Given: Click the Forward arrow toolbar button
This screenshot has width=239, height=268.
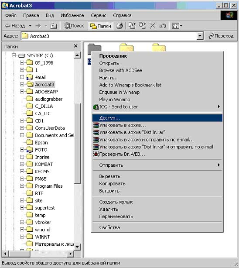Looking at the screenshot, I should [38, 26].
